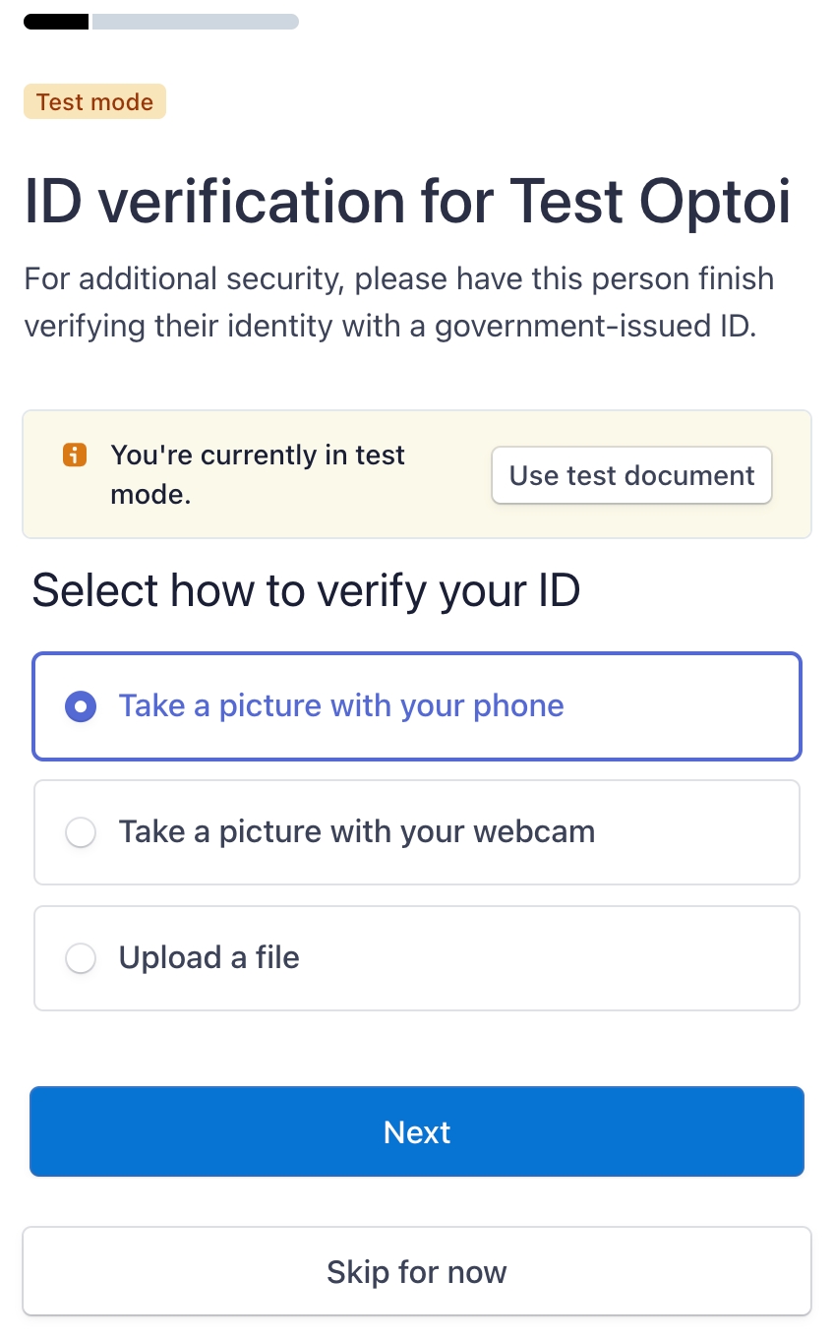The height and width of the screenshot is (1340, 834).
Task: Click the government-issued ID description paragraph
Action: [x=398, y=302]
